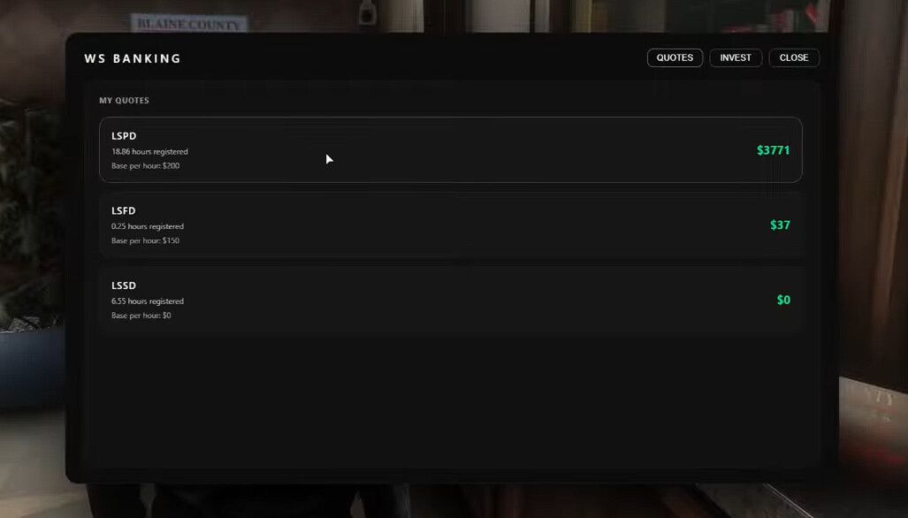Click the $0 payout amount
The image size is (908, 518).
(783, 300)
